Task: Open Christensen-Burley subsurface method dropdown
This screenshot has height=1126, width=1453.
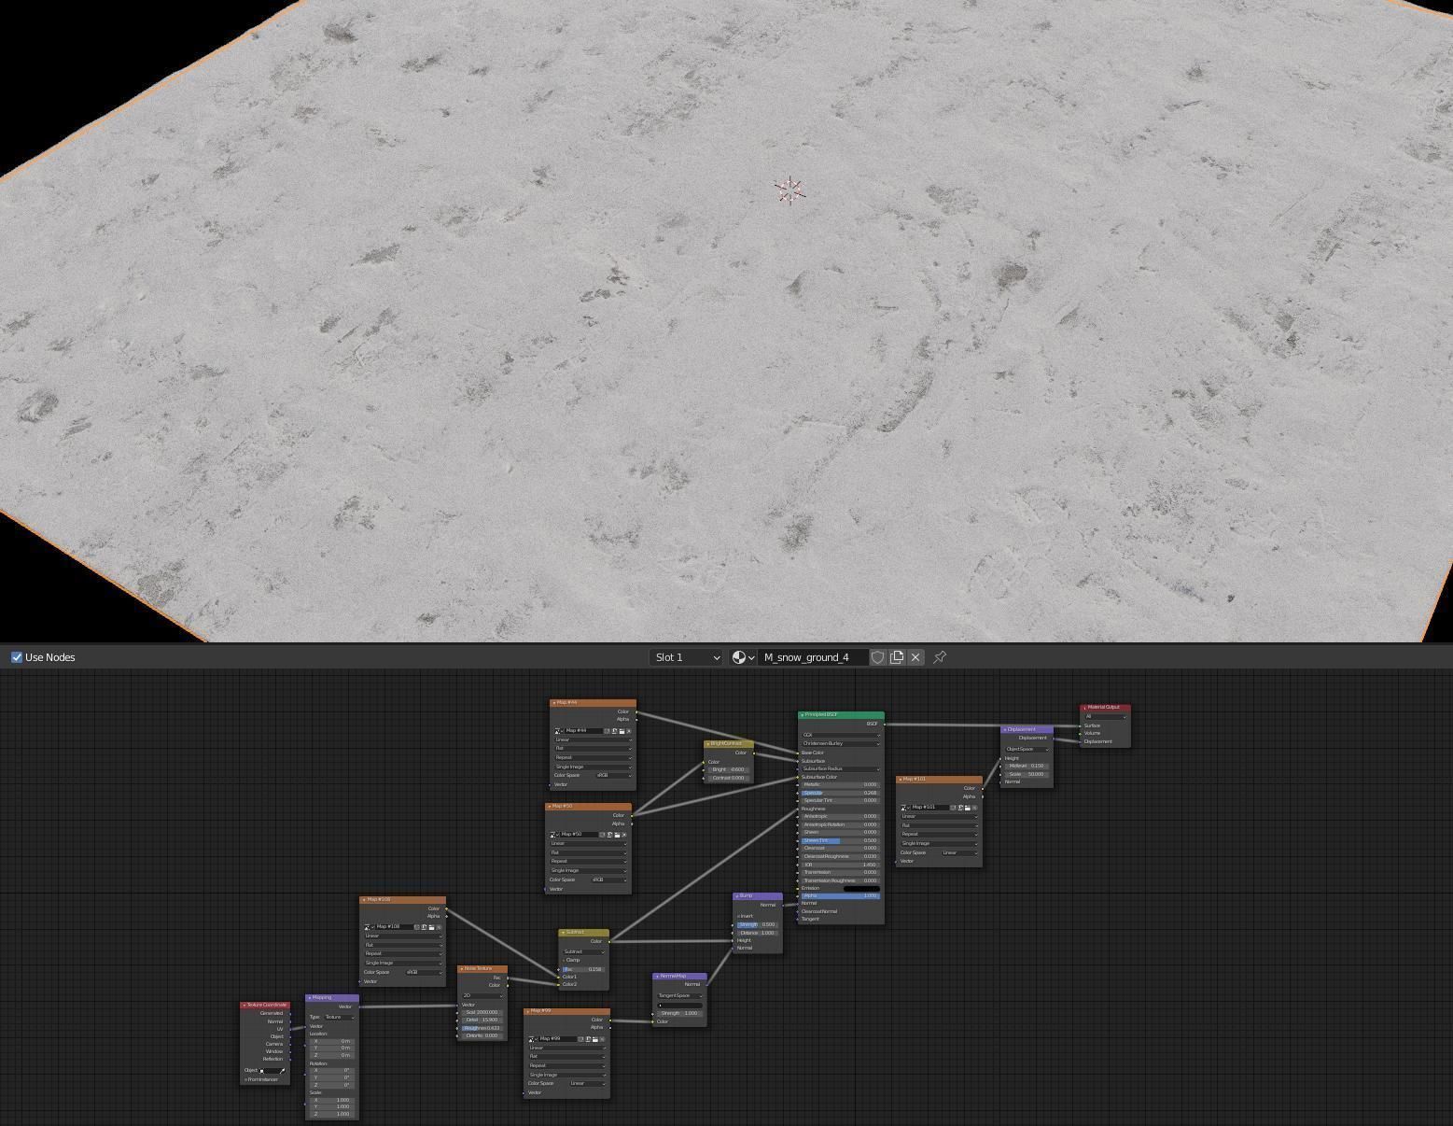Action: pos(840,743)
